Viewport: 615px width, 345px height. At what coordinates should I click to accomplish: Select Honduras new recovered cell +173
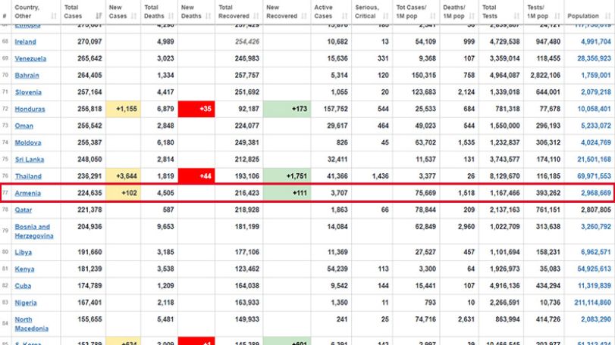point(287,109)
